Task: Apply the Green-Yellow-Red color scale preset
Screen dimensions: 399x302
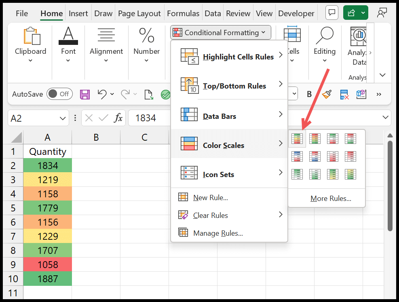Action: 297,139
